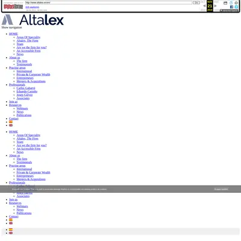Viewport: 241px width, 241px height.
Task: Open An Accessible Firm in the upper menu
Action: (28, 51)
